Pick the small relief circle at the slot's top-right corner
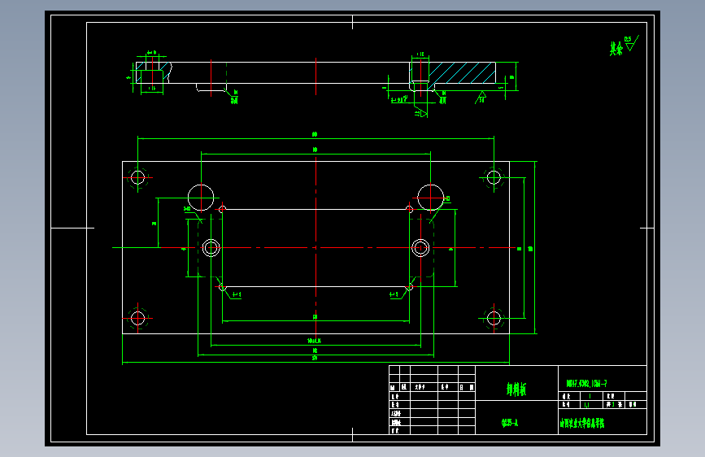The height and width of the screenshot is (457, 705). click(x=409, y=209)
